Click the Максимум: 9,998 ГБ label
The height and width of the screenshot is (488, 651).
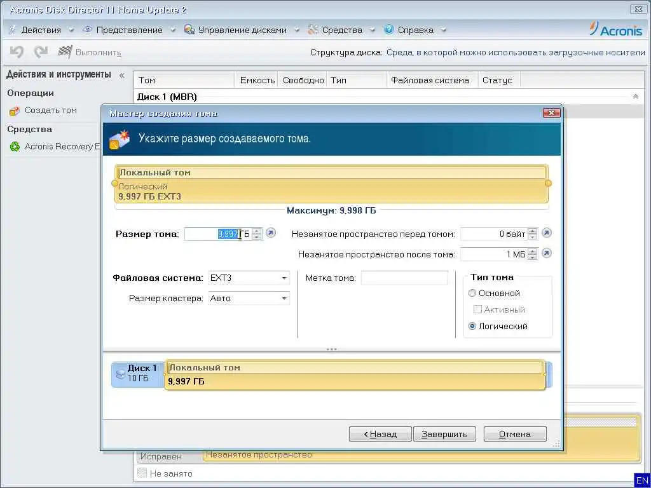tap(331, 210)
